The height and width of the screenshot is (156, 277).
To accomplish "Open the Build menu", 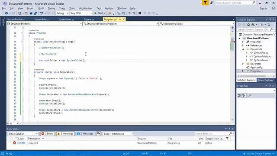I will click(x=41, y=8).
